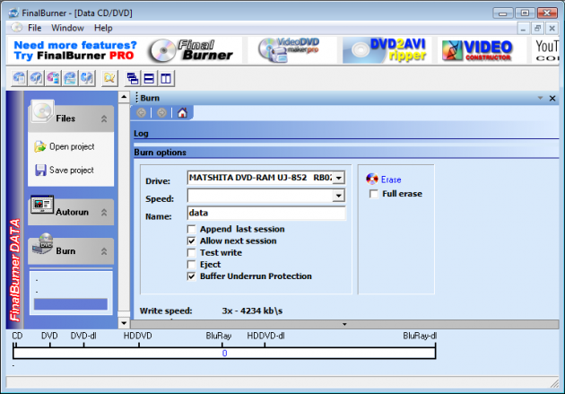Click the Name input field
Viewport: 565px width, 394px height.
[x=266, y=213]
